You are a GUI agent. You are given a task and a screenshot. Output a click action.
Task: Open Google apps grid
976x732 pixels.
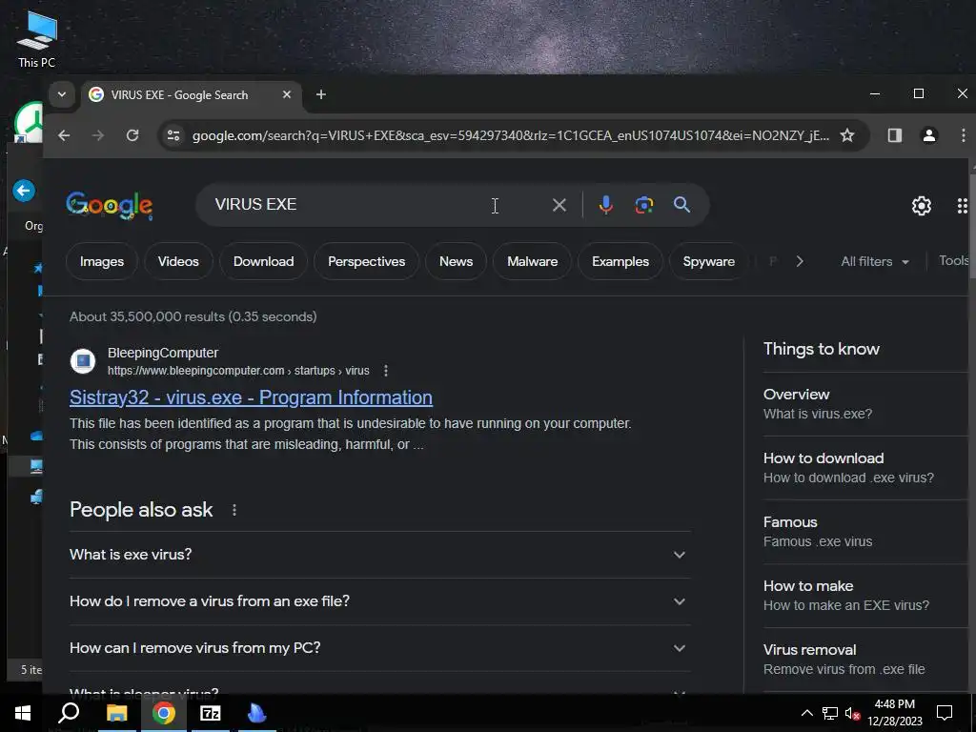(963, 206)
